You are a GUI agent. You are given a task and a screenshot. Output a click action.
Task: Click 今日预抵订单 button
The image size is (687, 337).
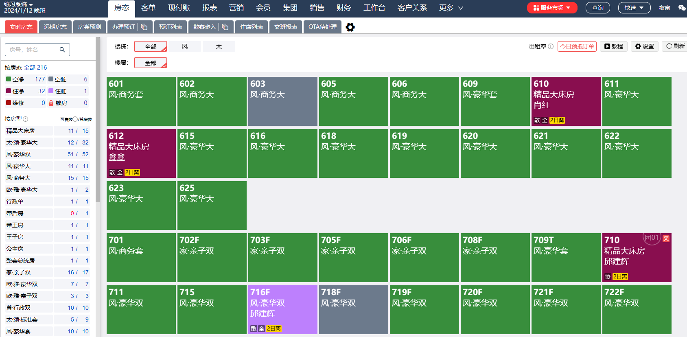(x=577, y=46)
